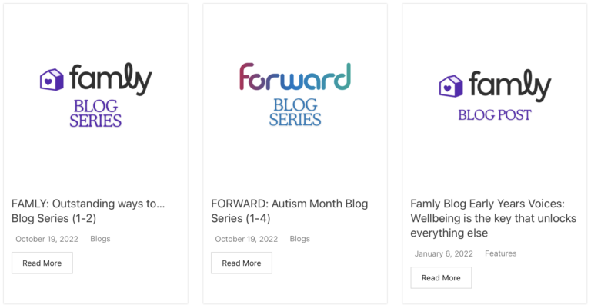Click the October 19, 2022 date on Autism card
The height and width of the screenshot is (308, 591).
(246, 239)
